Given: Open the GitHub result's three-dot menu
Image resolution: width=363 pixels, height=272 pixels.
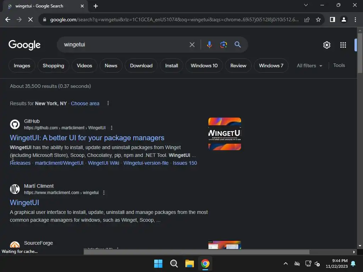Looking at the screenshot, I should click(112, 128).
